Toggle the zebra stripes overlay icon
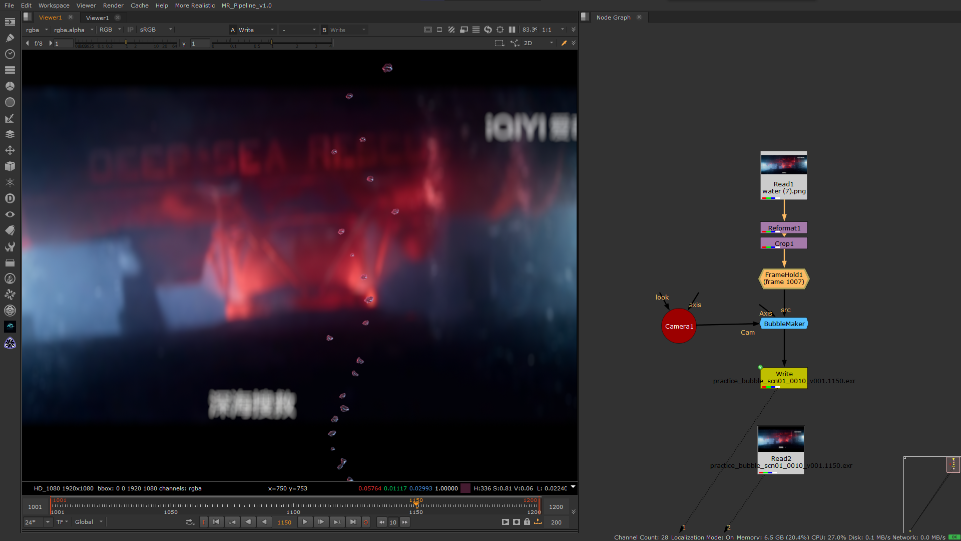This screenshot has width=961, height=541. pos(451,30)
